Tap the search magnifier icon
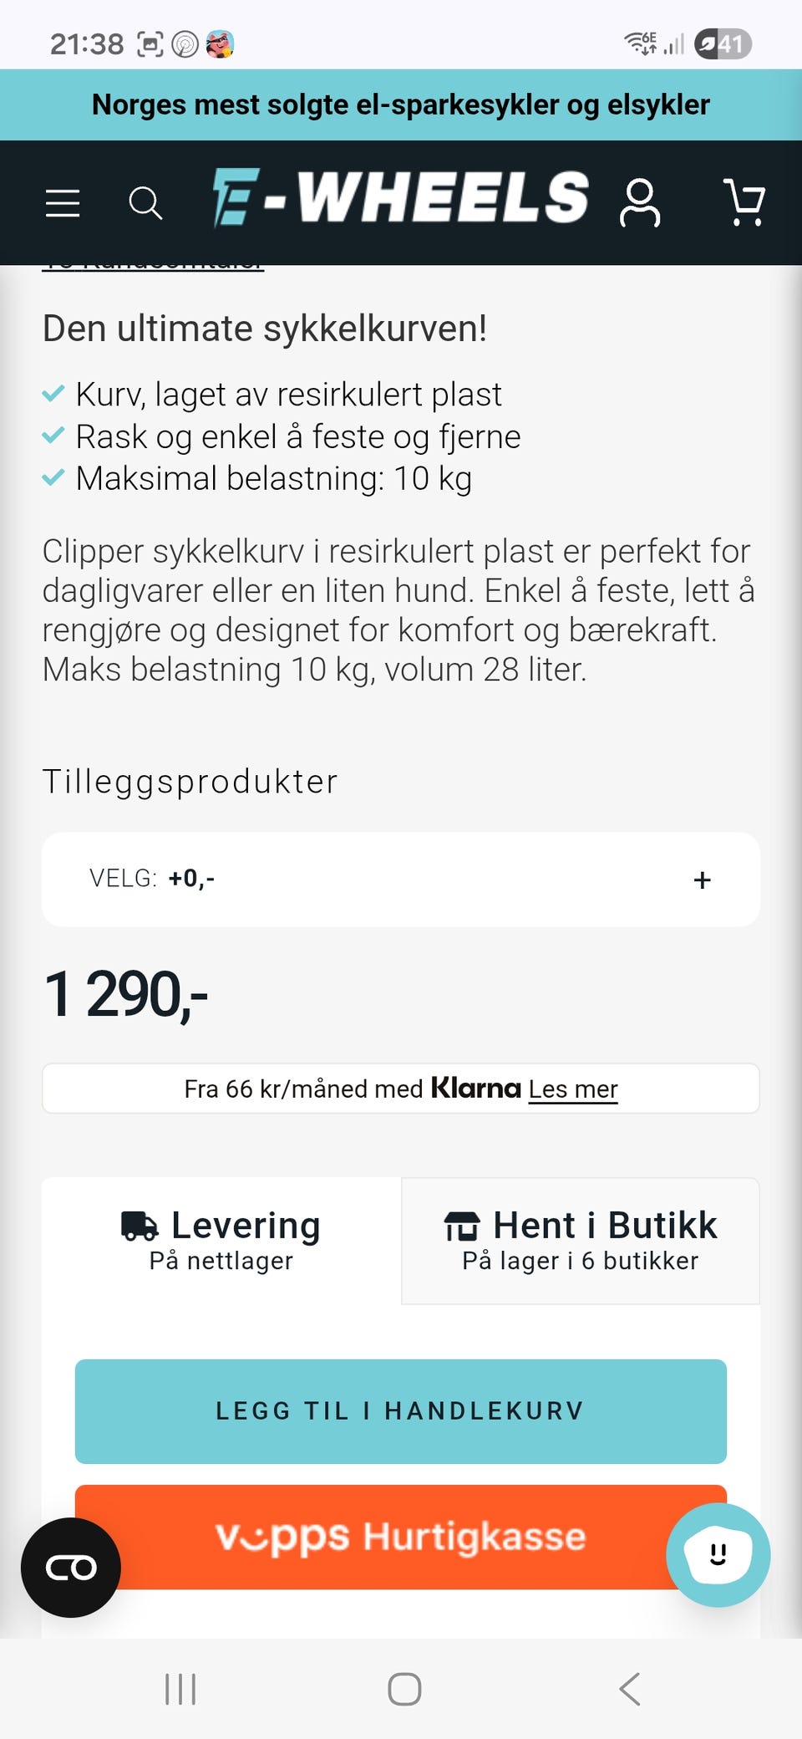The height and width of the screenshot is (1739, 802). pos(145,203)
